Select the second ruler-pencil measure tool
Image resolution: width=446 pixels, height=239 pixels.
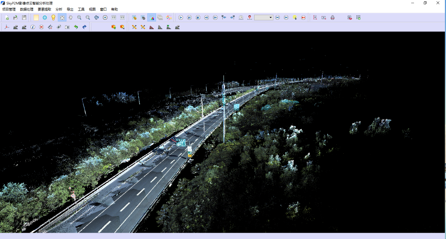point(143,27)
